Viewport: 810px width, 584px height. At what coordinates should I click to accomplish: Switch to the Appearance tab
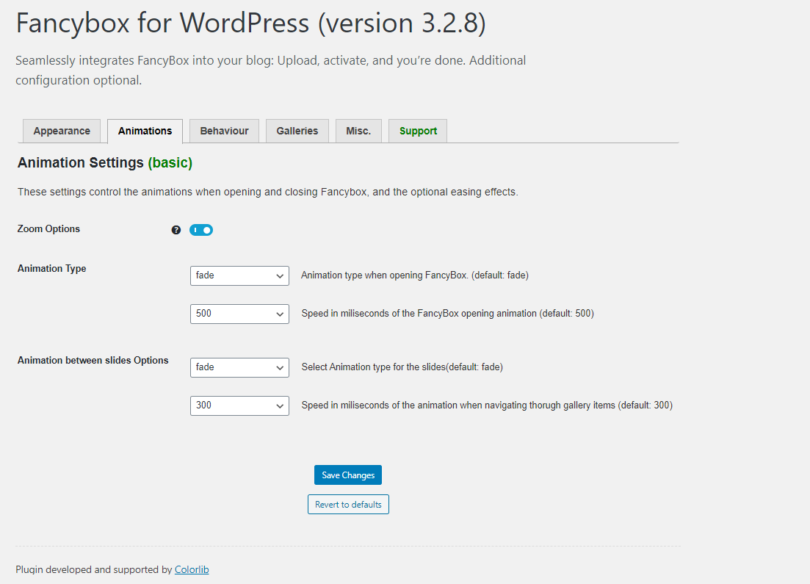62,131
